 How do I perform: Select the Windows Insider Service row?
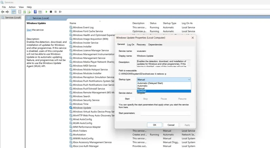[85, 43]
